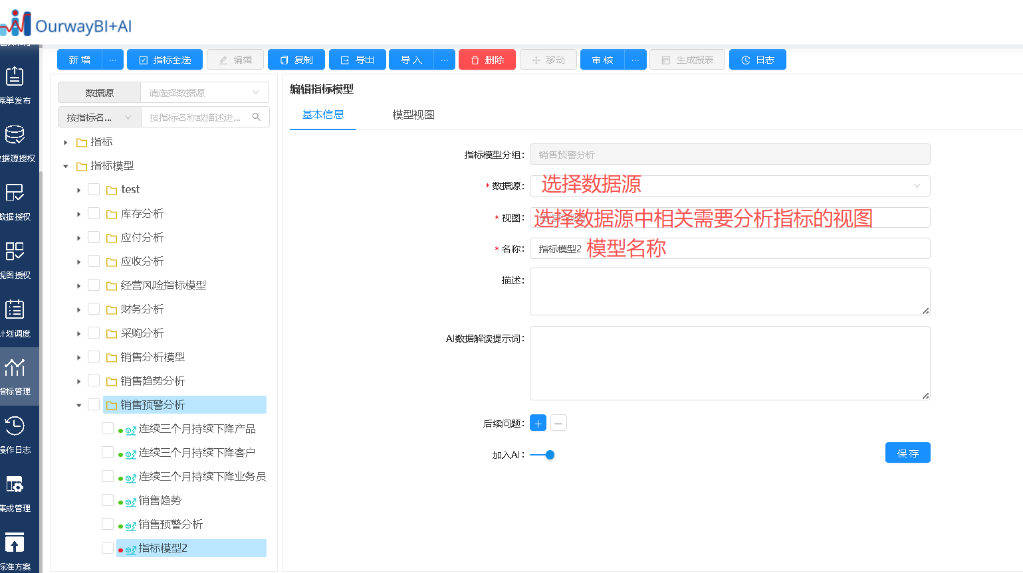1023x573 pixels.
Task: Check the 销售趋势 model checkbox
Action: tap(108, 500)
